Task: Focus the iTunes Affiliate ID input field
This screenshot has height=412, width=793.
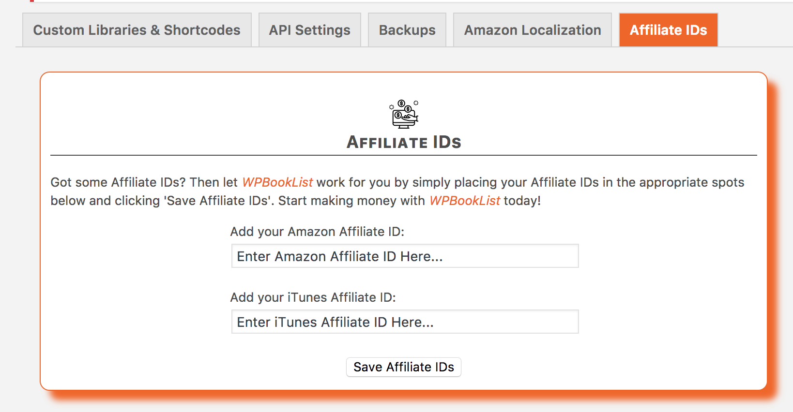Action: [x=405, y=322]
